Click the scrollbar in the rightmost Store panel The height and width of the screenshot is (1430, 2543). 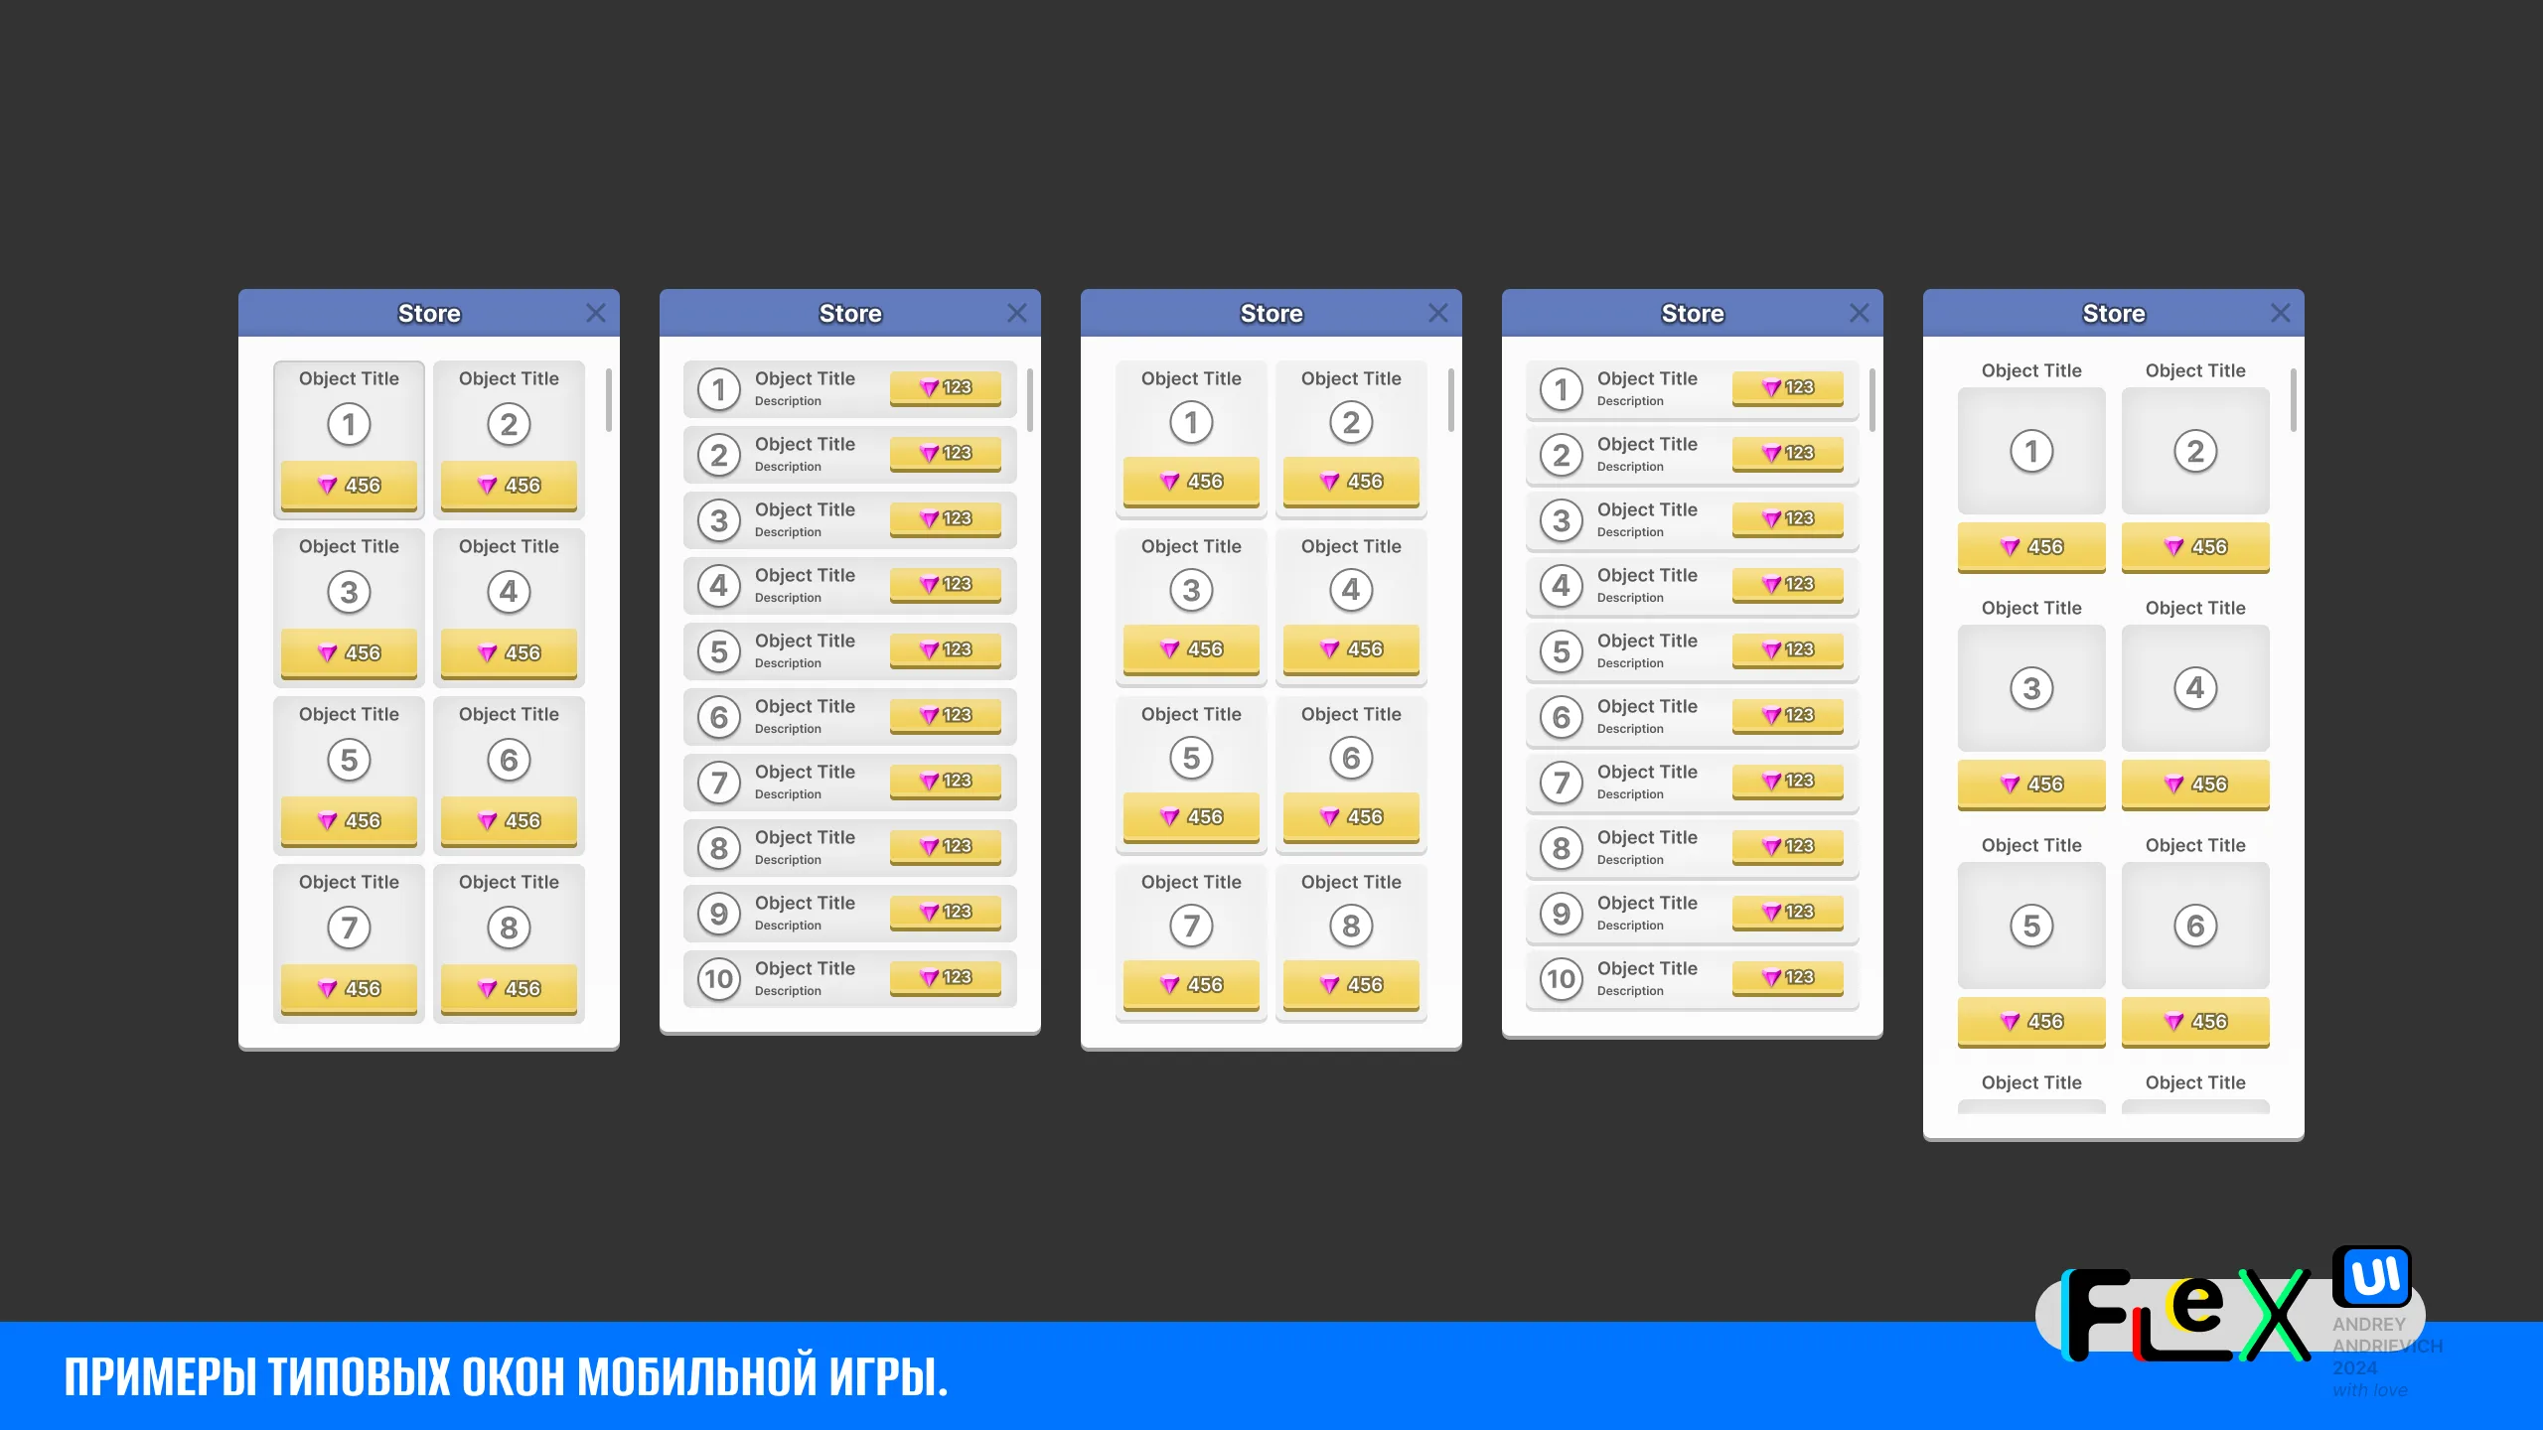pyautogui.click(x=2293, y=400)
